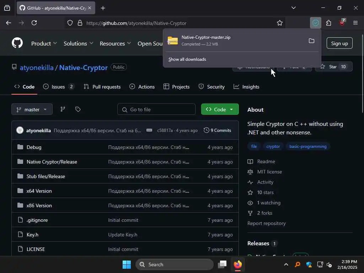
Task: Show hidden system tray icons
Action: [286, 264]
